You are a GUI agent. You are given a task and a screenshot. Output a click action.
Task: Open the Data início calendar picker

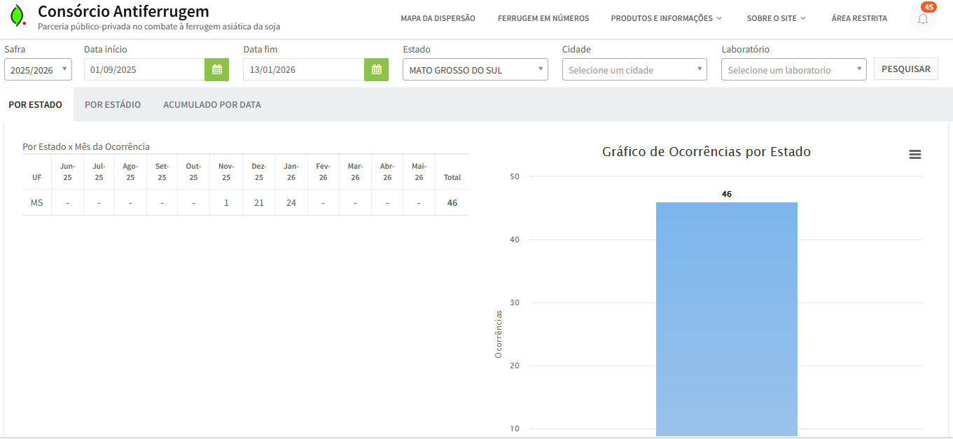[x=216, y=69]
